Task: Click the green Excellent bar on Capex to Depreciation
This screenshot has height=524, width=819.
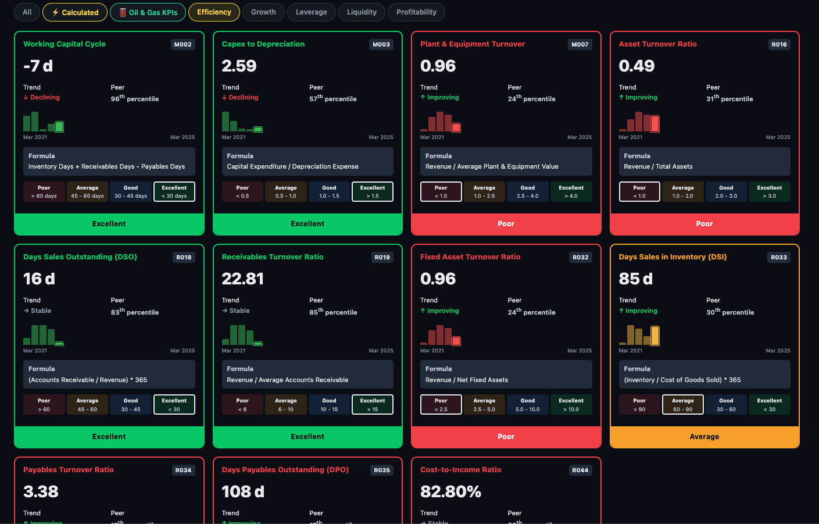Action: click(307, 224)
